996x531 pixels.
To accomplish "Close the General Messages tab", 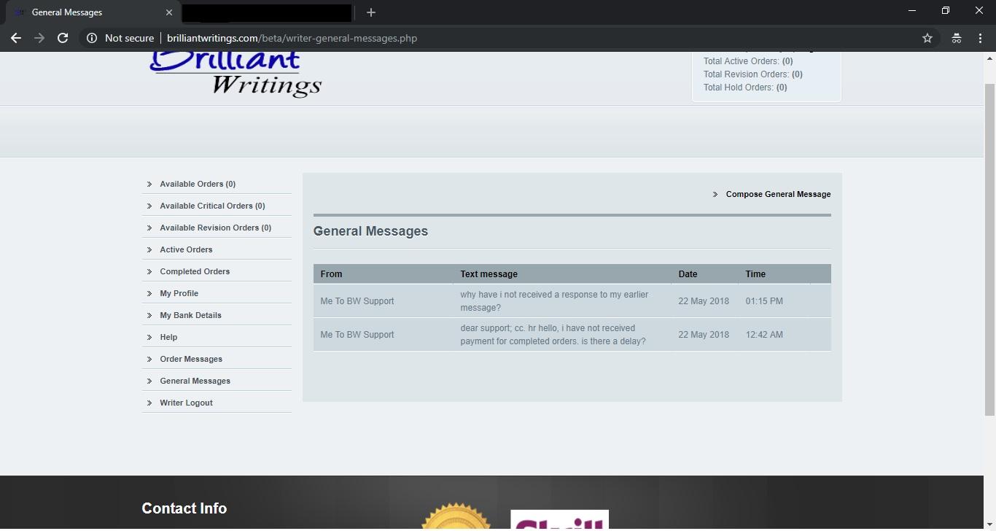I will [x=169, y=12].
